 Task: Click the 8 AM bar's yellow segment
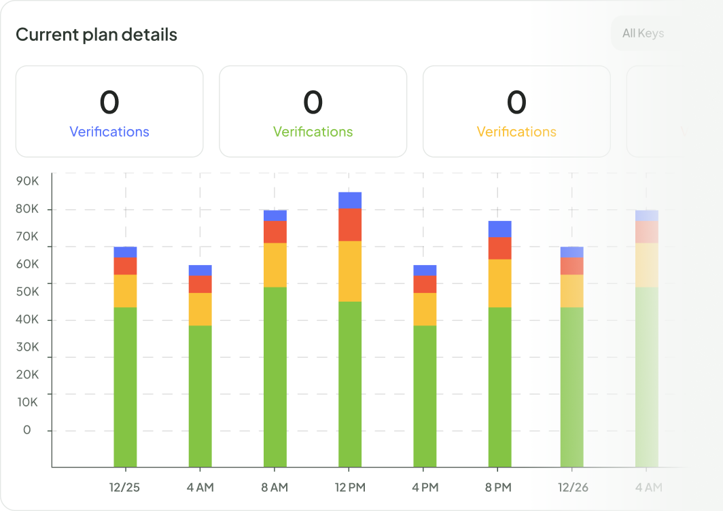pyautogui.click(x=275, y=265)
